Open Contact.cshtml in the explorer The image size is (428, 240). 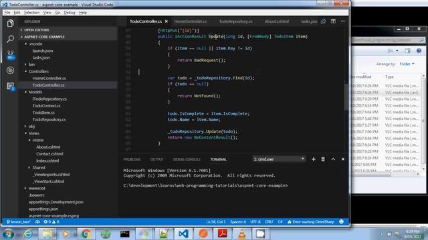pyautogui.click(x=49, y=154)
